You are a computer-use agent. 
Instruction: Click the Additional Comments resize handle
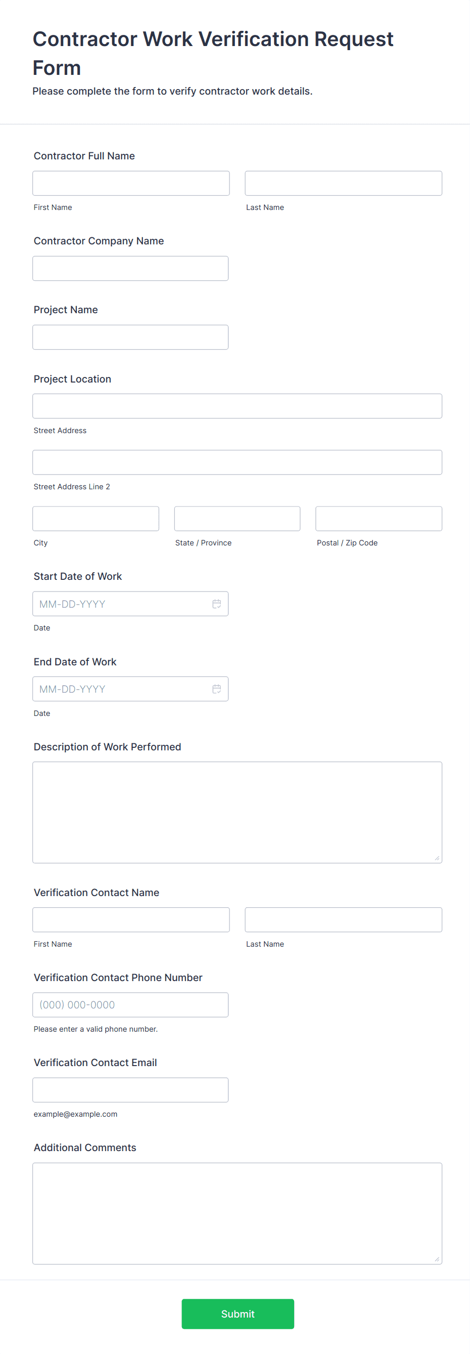437,1259
